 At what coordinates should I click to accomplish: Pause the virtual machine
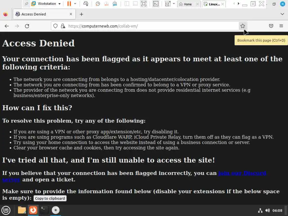[x=69, y=4]
